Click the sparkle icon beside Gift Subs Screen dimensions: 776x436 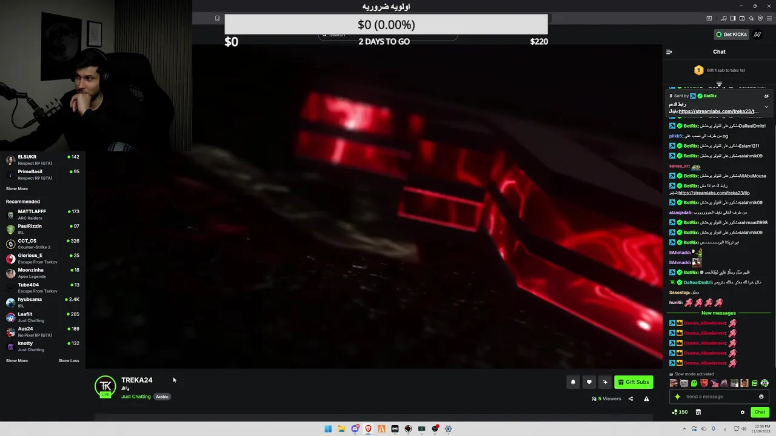[604, 382]
